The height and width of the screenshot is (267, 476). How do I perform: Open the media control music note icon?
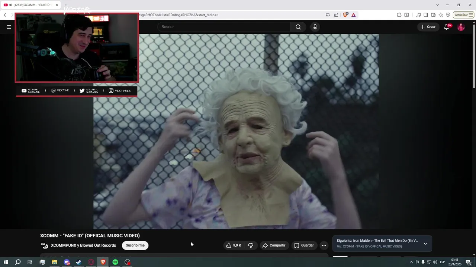pos(419,15)
